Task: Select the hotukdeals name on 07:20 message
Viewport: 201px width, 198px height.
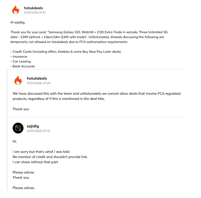Action: (x=37, y=78)
